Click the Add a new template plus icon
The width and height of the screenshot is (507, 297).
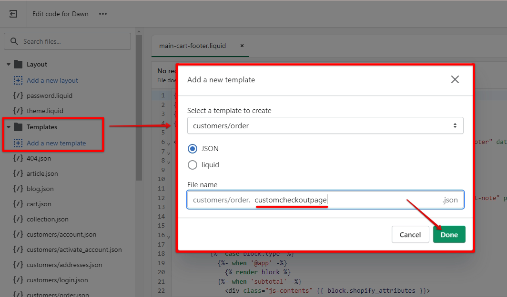coord(18,143)
